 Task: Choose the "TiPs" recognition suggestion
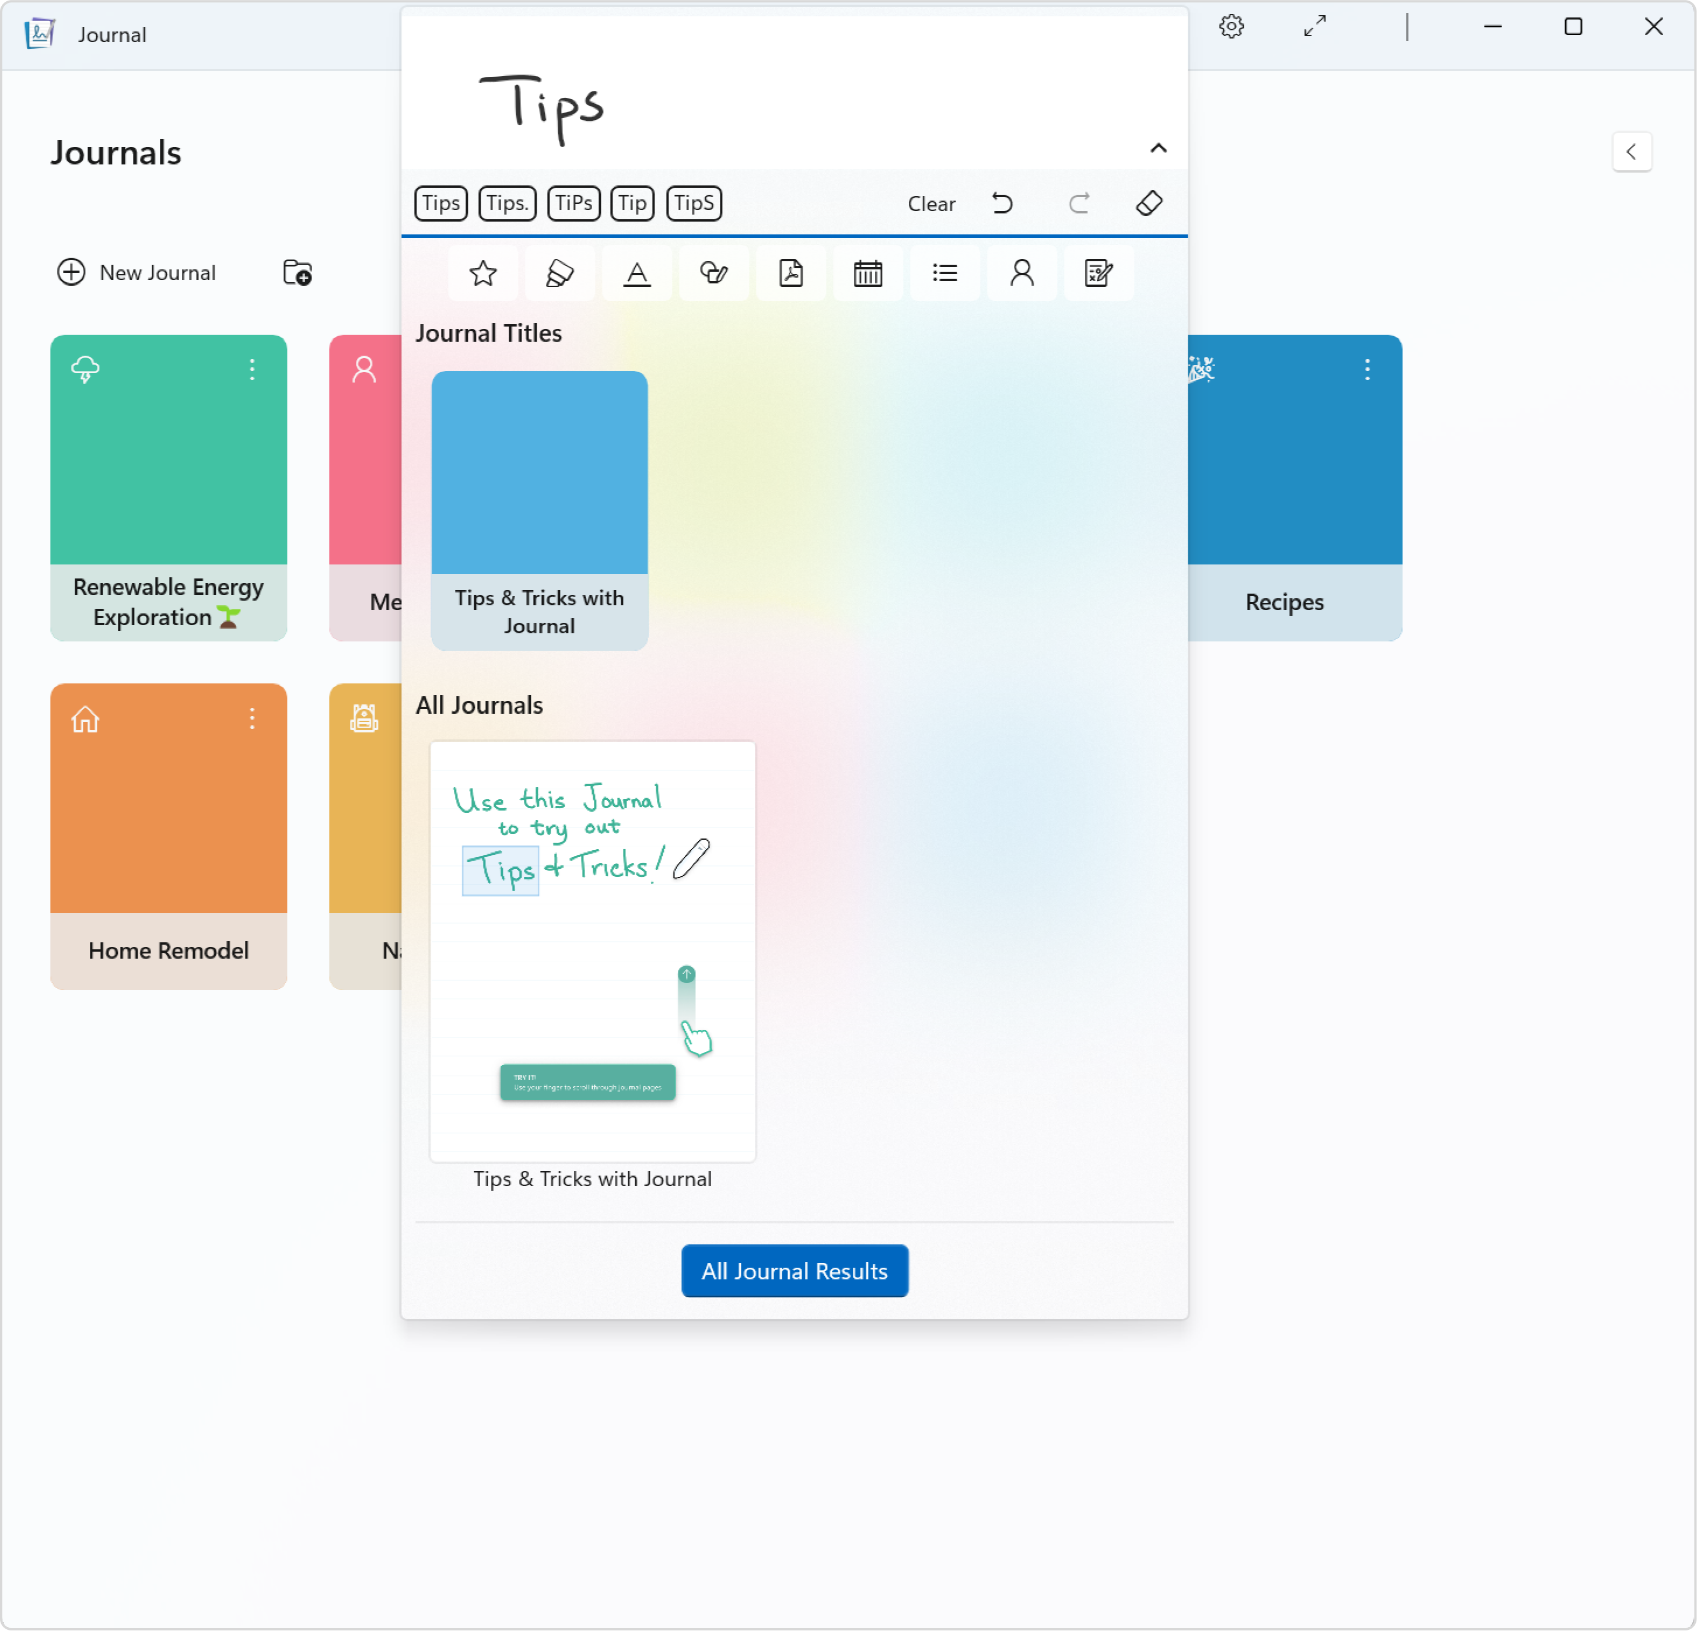573,204
